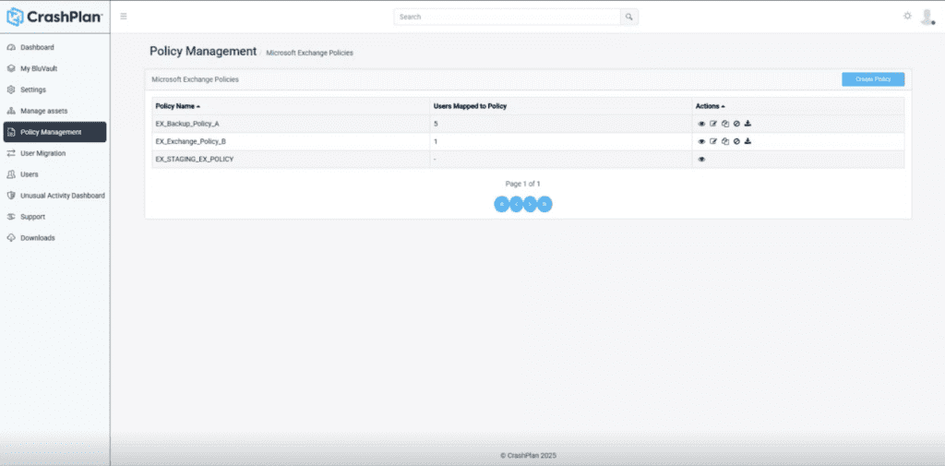Image resolution: width=945 pixels, height=466 pixels.
Task: Click the Users Mapped to Policy header
Action: (x=470, y=106)
